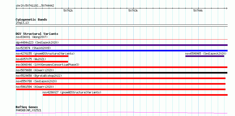Screen dimensions: 235x116
Task: Select the 20q13.13 band label
Action: pyautogui.click(x=22, y=23)
